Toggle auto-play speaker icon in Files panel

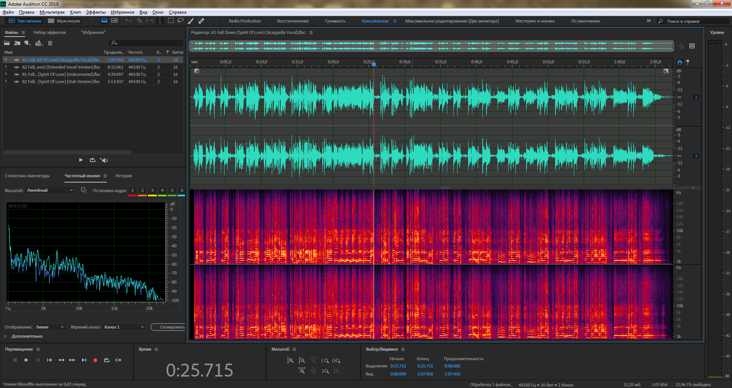(x=104, y=160)
